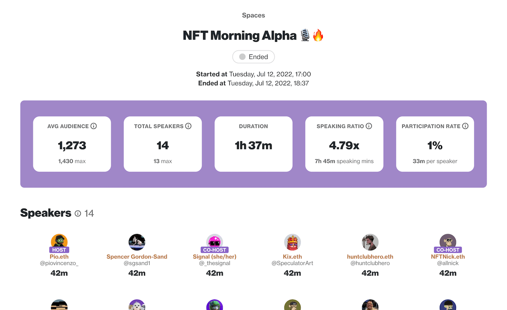Click the SPEAKING RATIO info icon
507x310 pixels.
(369, 126)
